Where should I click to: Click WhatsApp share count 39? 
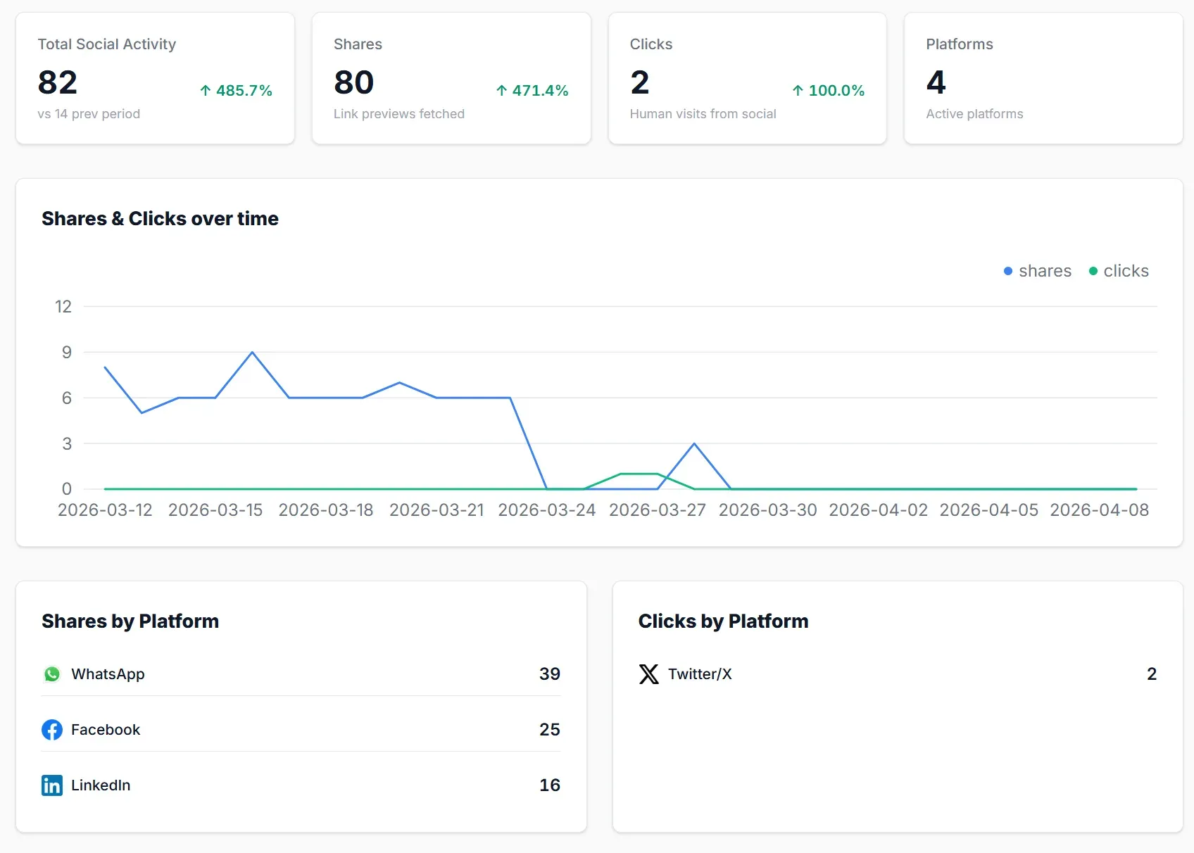pos(550,674)
